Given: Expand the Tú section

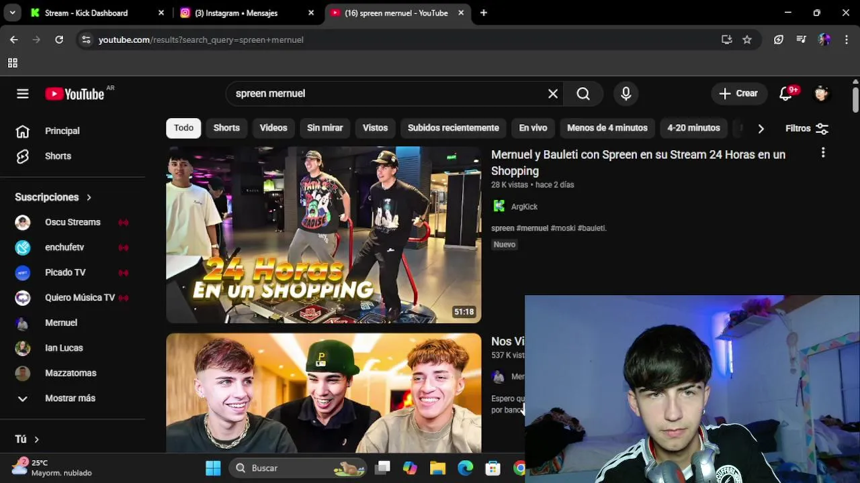Looking at the screenshot, I should click(x=28, y=439).
